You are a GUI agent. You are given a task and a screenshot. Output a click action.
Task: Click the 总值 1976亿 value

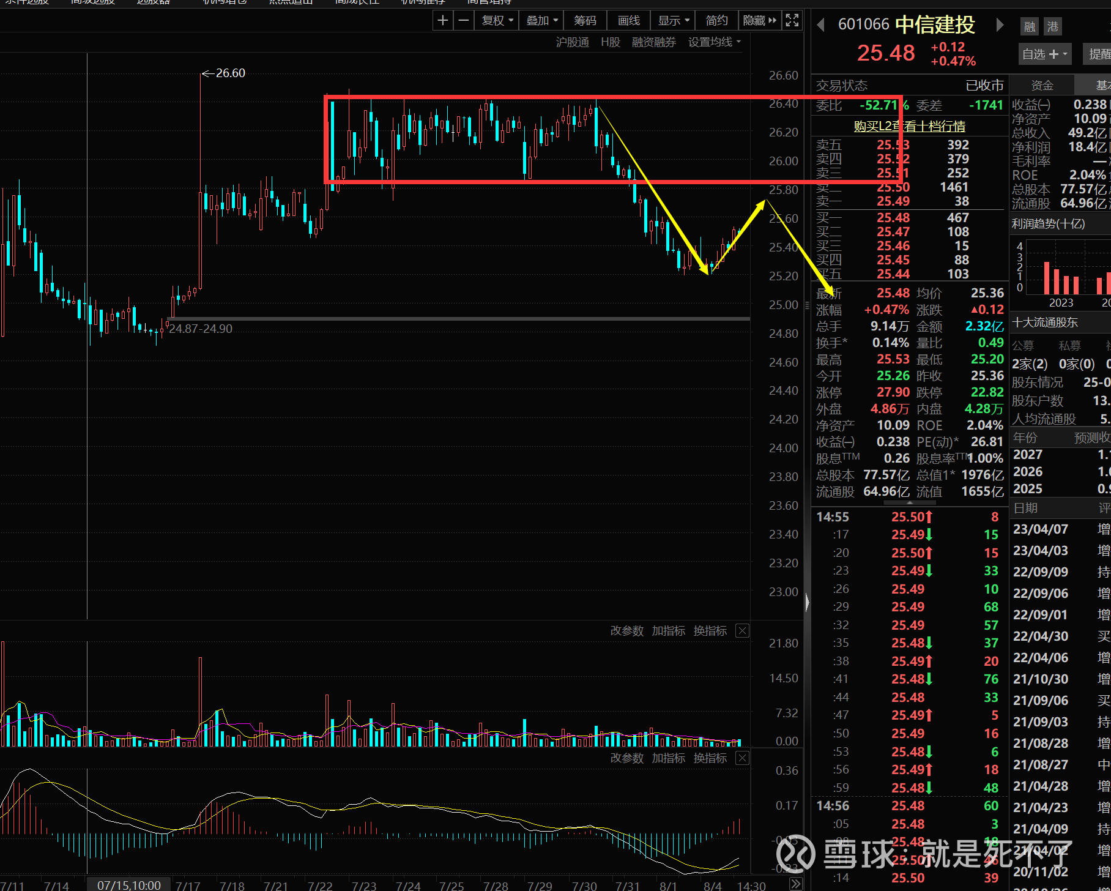(x=983, y=475)
